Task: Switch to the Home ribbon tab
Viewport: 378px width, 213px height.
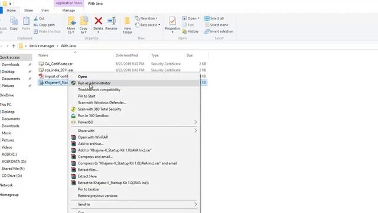Action: 11,11
